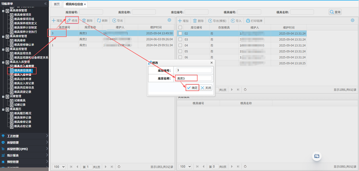Expand the 工艺管理 menu section
The image size is (359, 171).
point(25,136)
